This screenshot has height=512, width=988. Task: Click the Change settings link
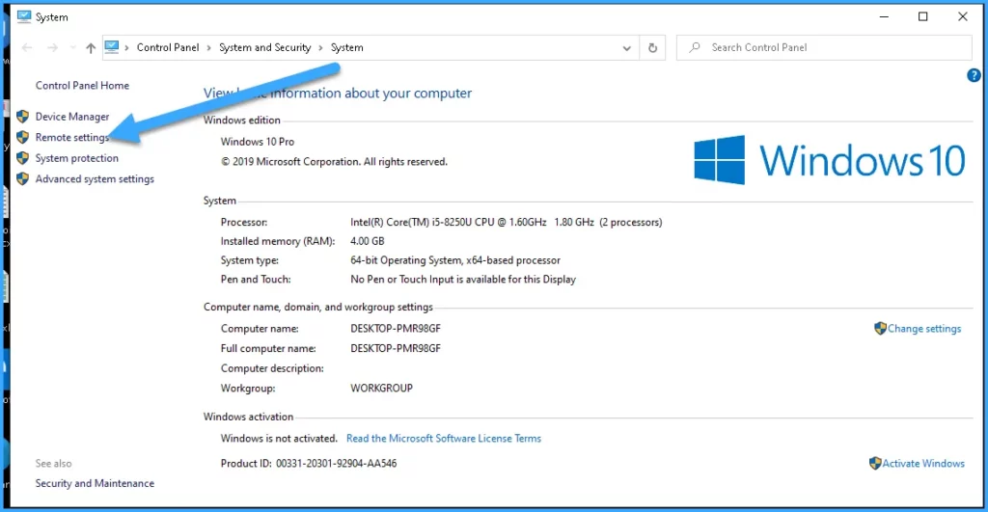pos(923,329)
